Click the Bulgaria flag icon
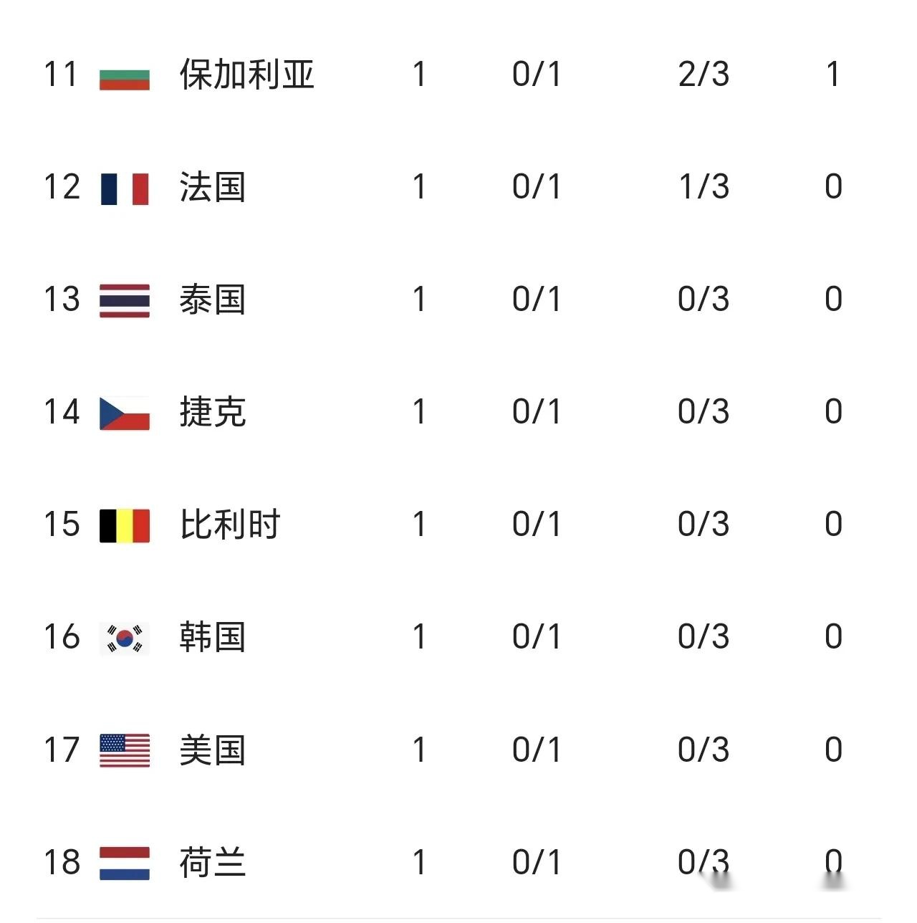Image resolution: width=917 pixels, height=923 pixels. pos(125,75)
